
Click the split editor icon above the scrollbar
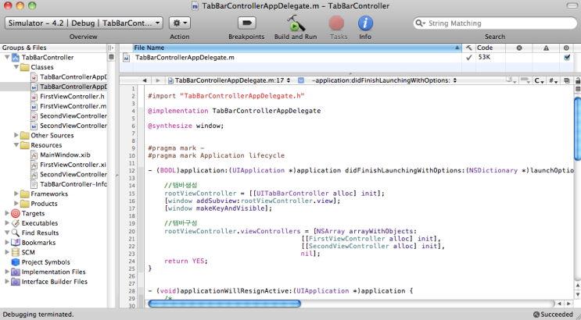coord(577,90)
